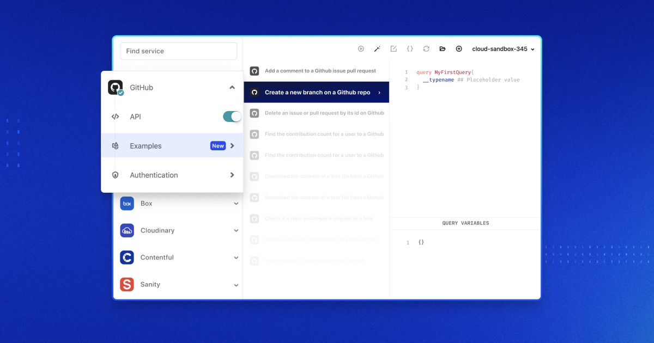The image size is (654, 343).
Task: Open arrow on 'Create a new branch' row
Action: click(x=379, y=93)
